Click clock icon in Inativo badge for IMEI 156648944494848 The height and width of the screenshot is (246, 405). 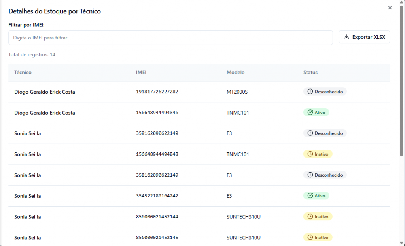[310, 154]
